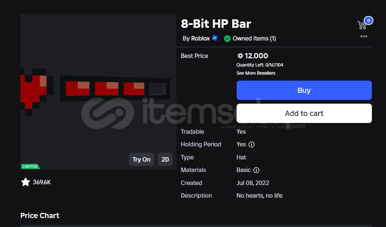The height and width of the screenshot is (227, 386).
Task: Open the shopping cart icon
Action: tap(362, 25)
